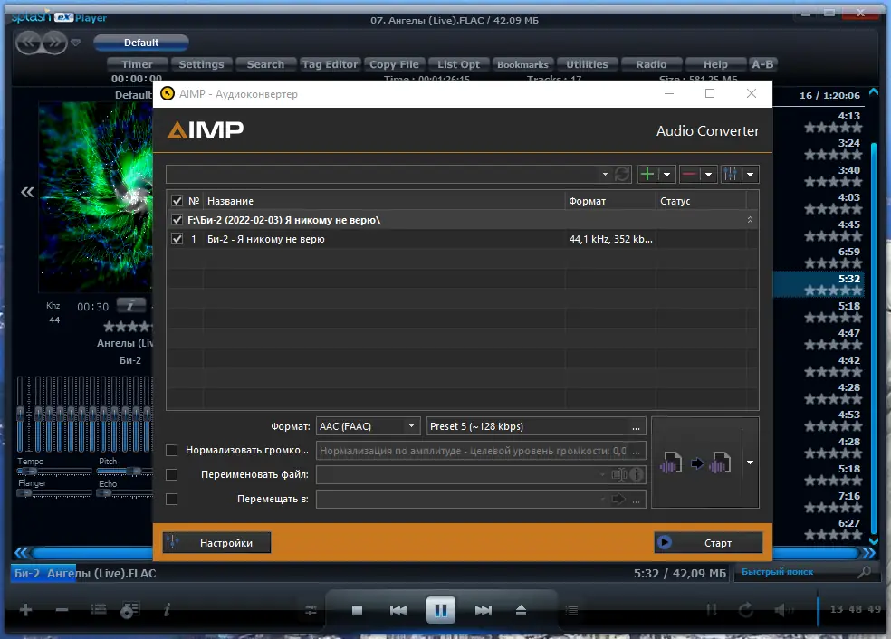Viewport: 891px width, 639px height.
Task: Click the Pitch slider in Splash Player
Action: 124,472
